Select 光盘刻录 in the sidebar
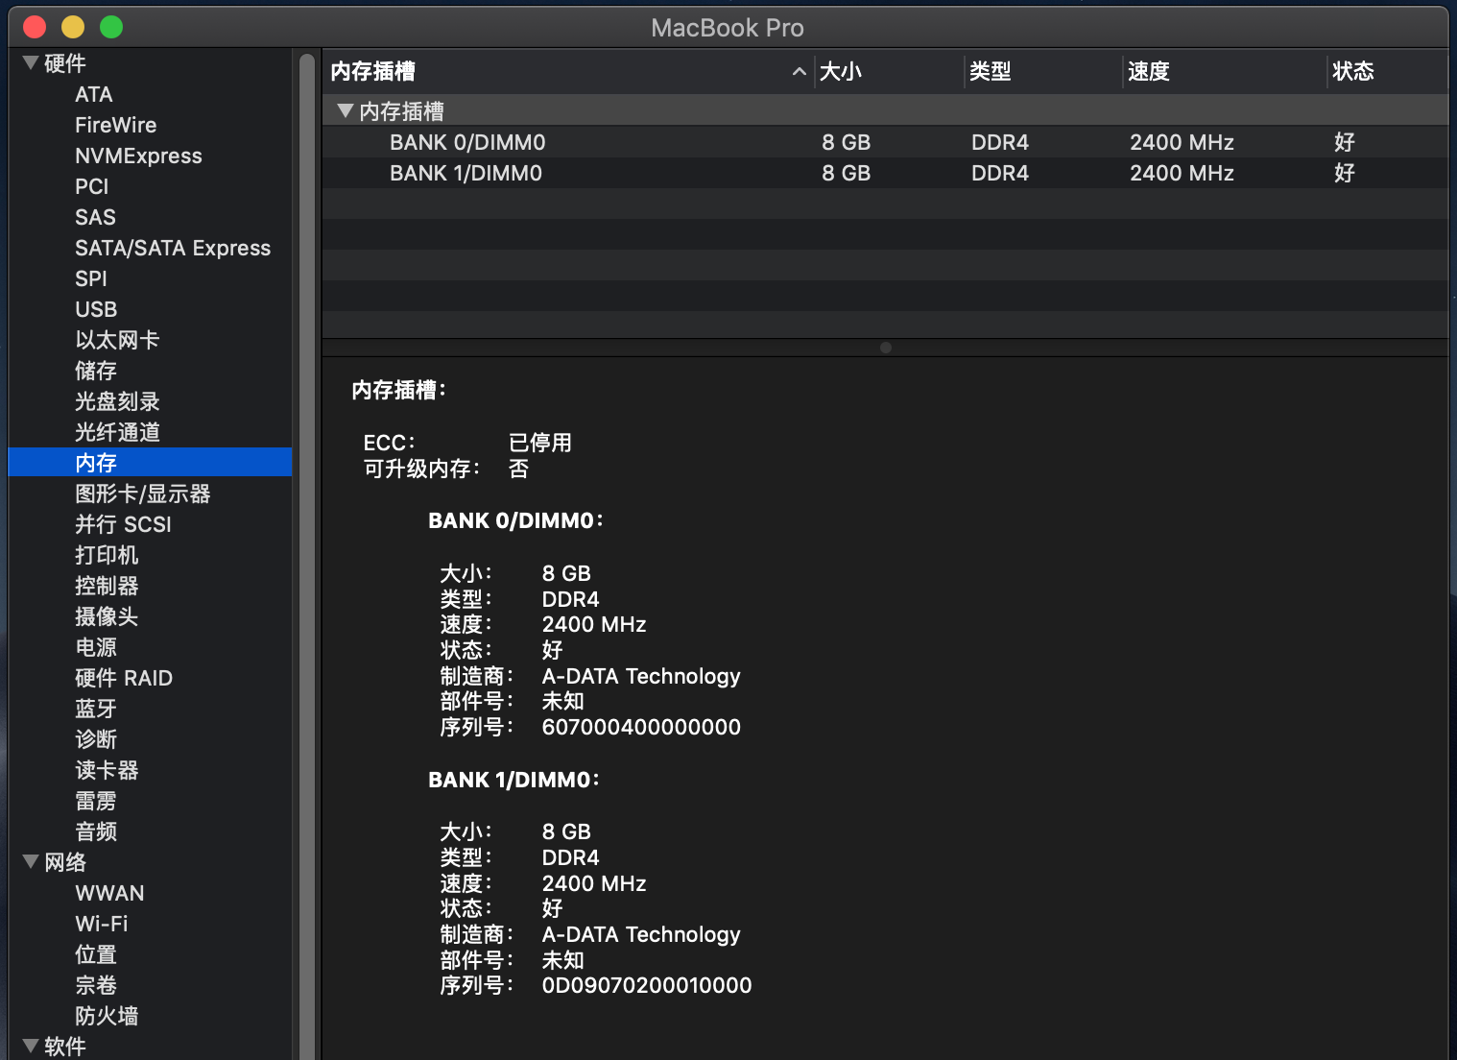The width and height of the screenshot is (1457, 1060). [x=117, y=401]
